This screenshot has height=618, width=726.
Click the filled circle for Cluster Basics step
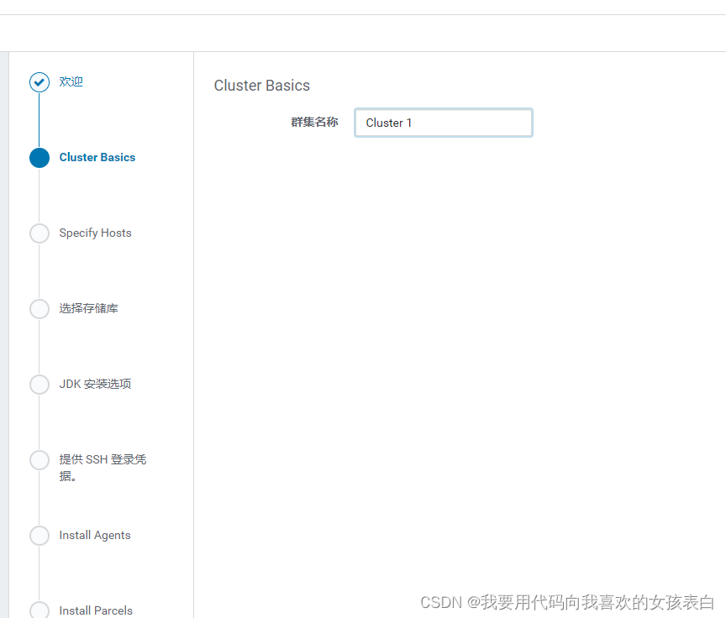[39, 158]
